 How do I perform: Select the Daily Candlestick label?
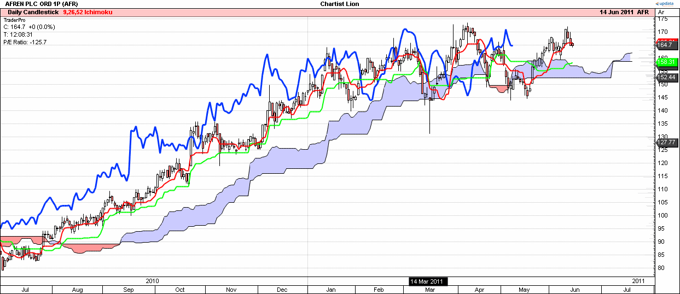point(32,11)
